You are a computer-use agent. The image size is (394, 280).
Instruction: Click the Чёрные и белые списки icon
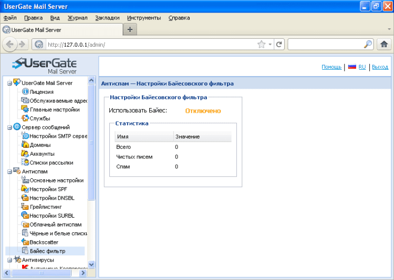pyautogui.click(x=25, y=233)
